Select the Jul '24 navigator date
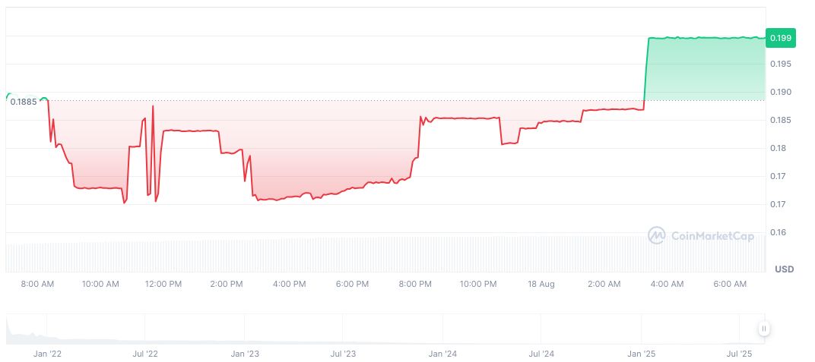The width and height of the screenshot is (815, 362). 541,354
